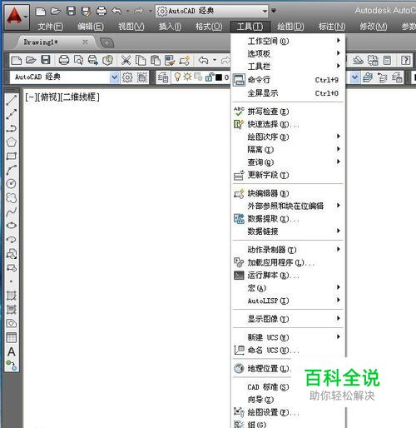Click the Workspace settings gear icon

click(x=127, y=77)
